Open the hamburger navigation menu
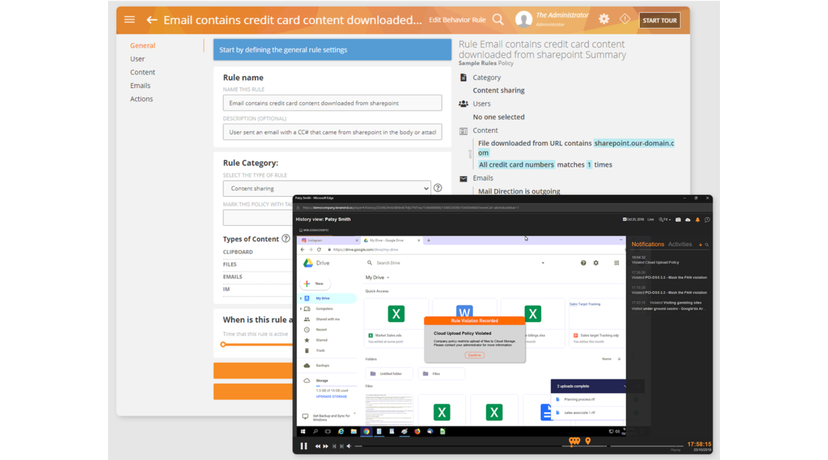This screenshot has width=828, height=460. (129, 19)
